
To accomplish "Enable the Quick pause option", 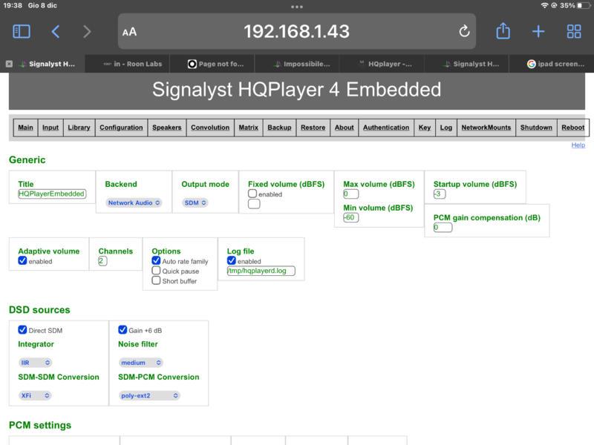I will [156, 271].
